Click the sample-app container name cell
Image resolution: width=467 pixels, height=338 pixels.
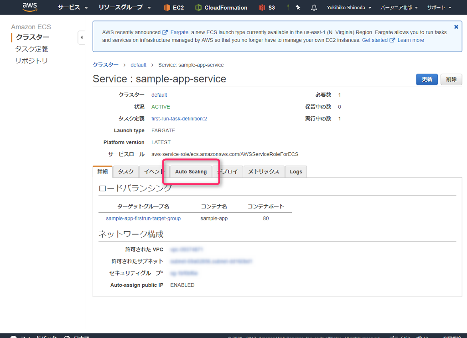[214, 218]
